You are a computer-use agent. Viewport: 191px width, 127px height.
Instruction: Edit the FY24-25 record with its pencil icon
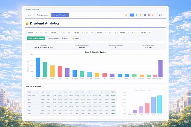66,33
